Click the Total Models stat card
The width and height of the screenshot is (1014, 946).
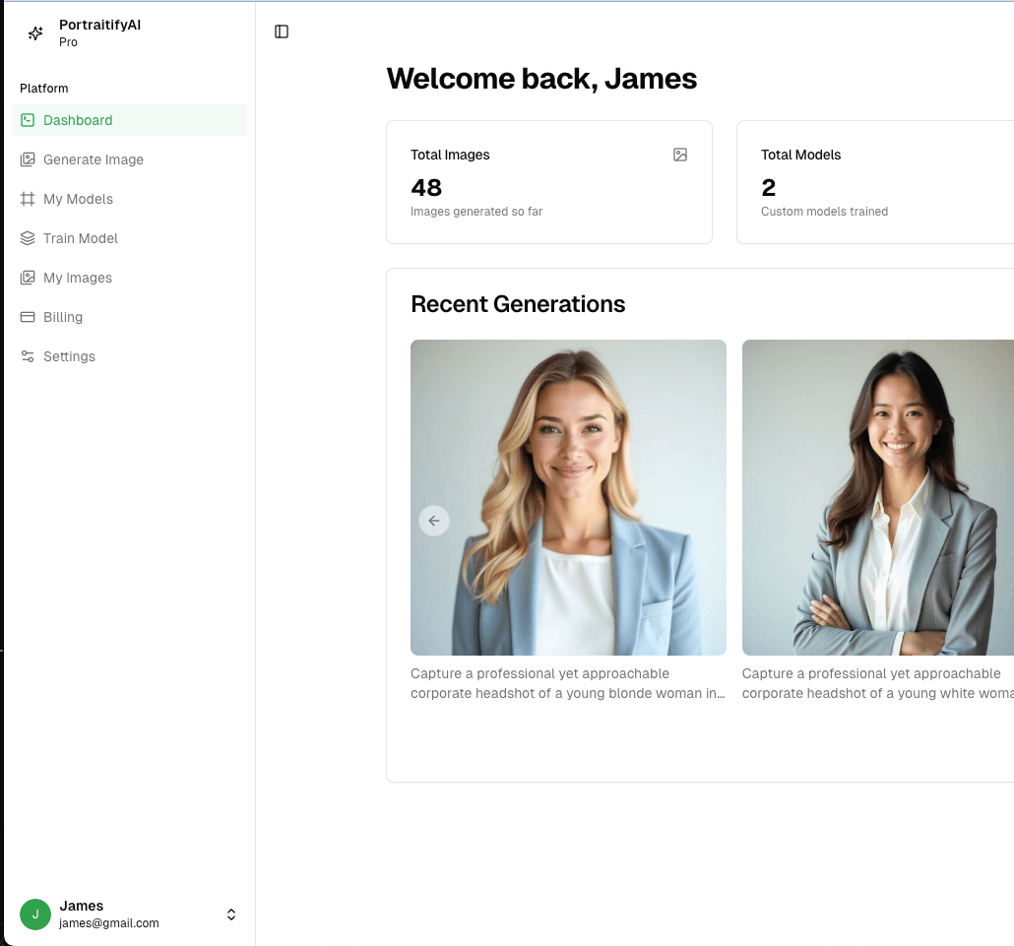point(876,182)
